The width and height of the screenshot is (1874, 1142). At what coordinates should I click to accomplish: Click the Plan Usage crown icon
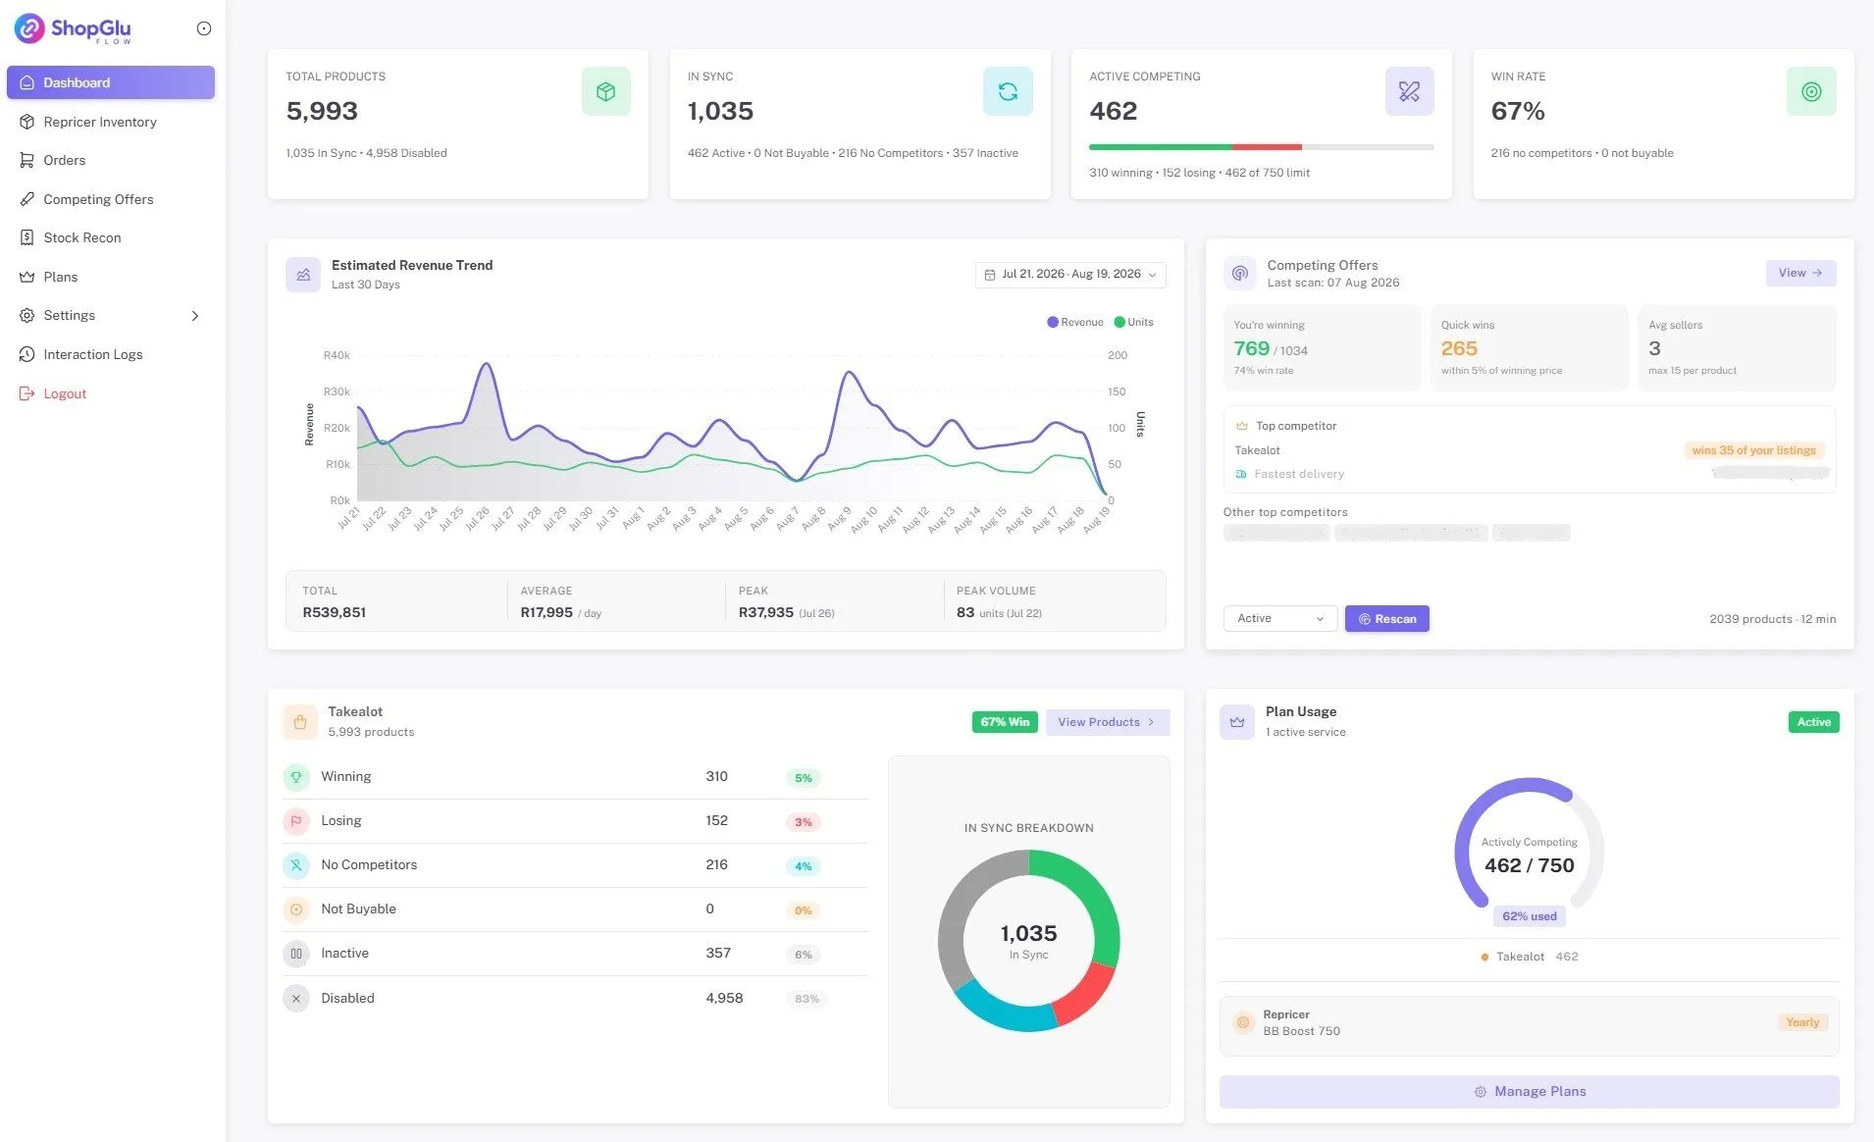[1237, 722]
